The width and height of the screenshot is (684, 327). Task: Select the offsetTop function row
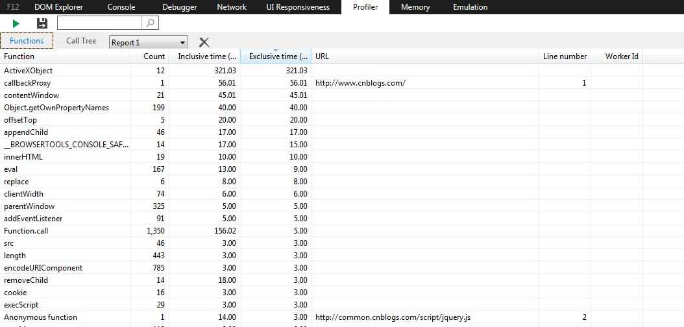(342, 119)
